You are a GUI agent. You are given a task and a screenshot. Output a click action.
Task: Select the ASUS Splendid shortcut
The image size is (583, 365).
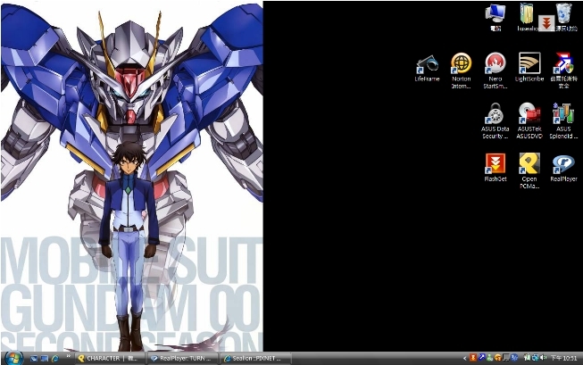pyautogui.click(x=563, y=120)
